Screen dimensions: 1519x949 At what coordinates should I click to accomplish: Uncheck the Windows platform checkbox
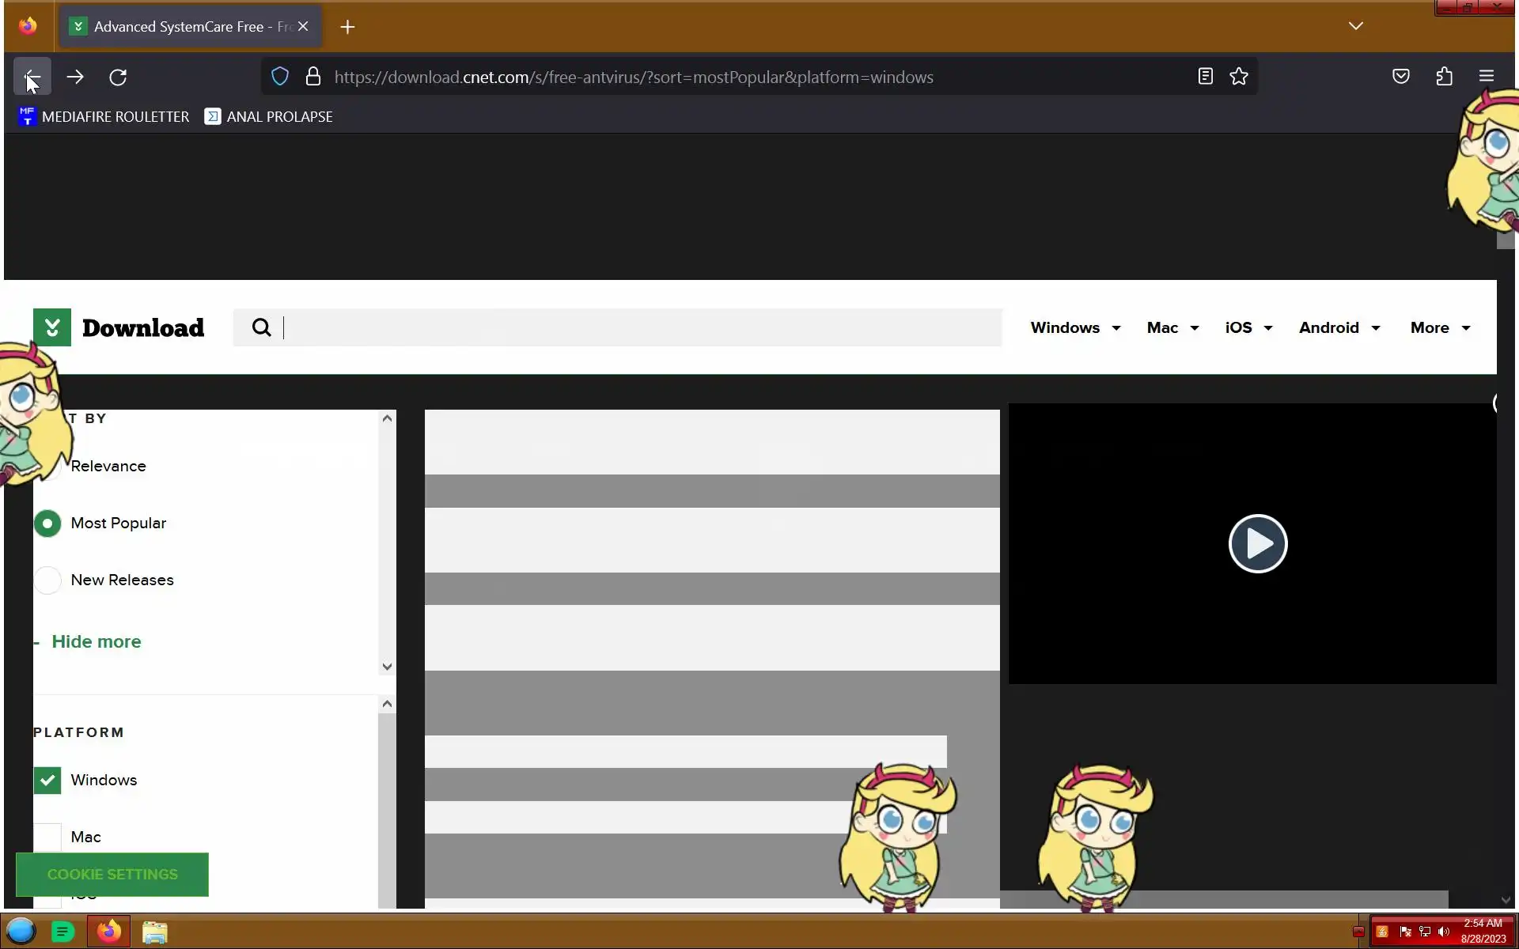click(x=47, y=781)
